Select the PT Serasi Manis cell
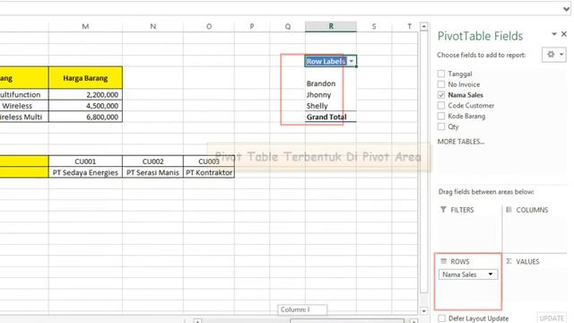 click(x=152, y=172)
